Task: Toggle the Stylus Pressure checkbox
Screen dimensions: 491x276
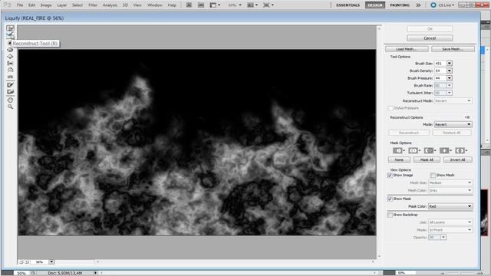Action: pyautogui.click(x=390, y=108)
